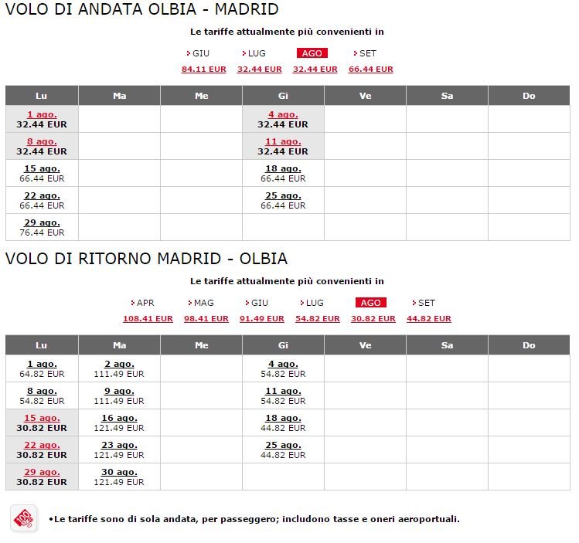Select 1 ago. in the Olbia - Madrid calendar
The width and height of the screenshot is (579, 543).
click(42, 114)
